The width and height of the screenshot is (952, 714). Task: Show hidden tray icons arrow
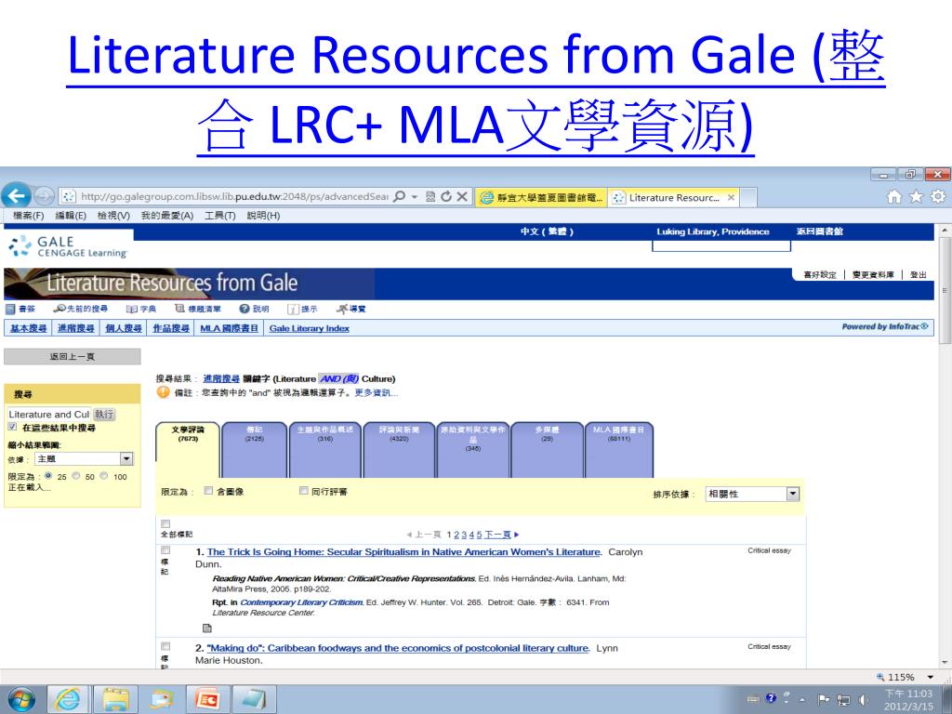pos(802,701)
